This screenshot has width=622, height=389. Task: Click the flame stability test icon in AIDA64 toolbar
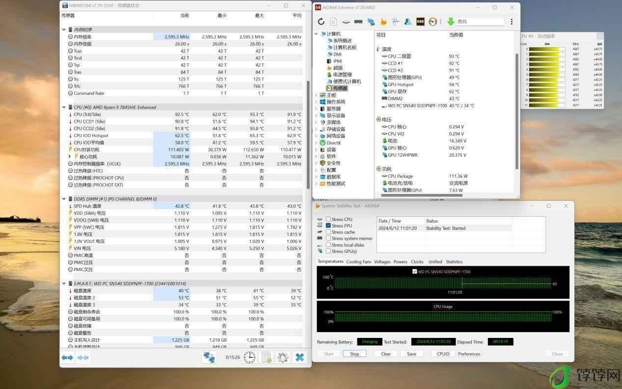point(383,22)
